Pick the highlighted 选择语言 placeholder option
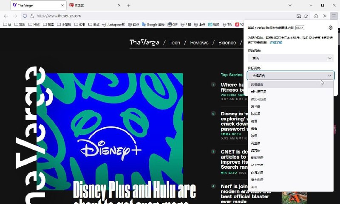340x204 pixels. click(x=290, y=84)
